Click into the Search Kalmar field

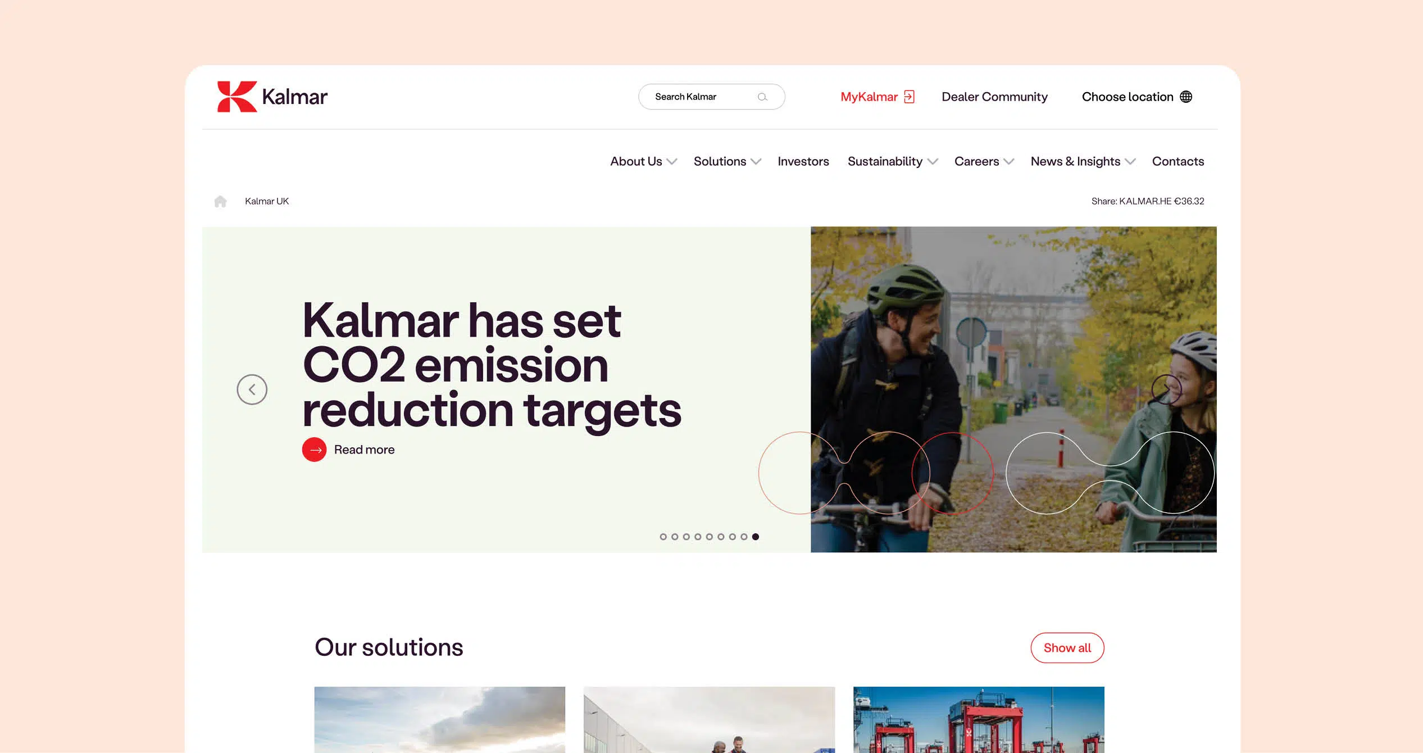[712, 97]
